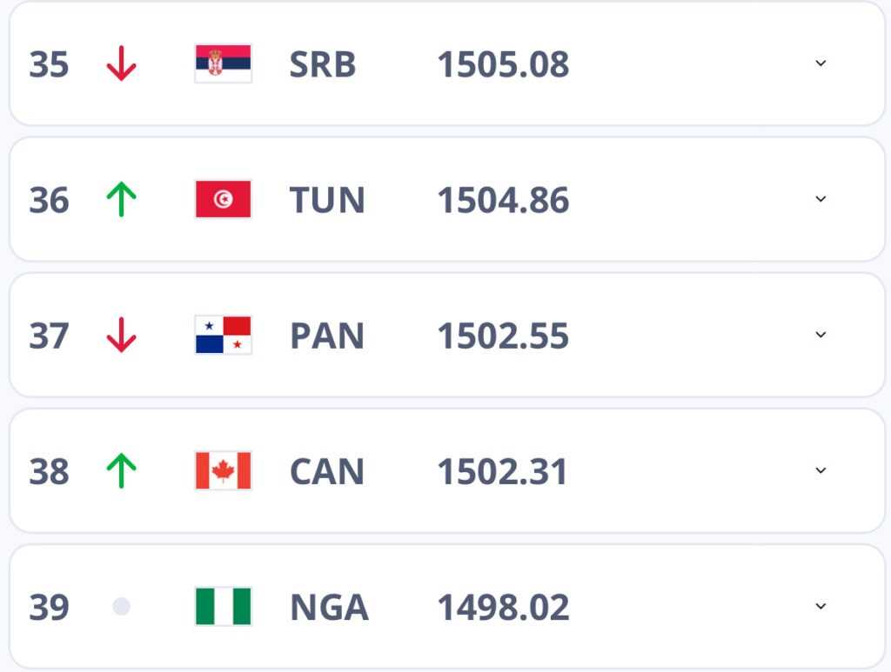Screen dimensions: 891x672
Task: Click the 1504.86 points value for TUN
Action: click(503, 200)
